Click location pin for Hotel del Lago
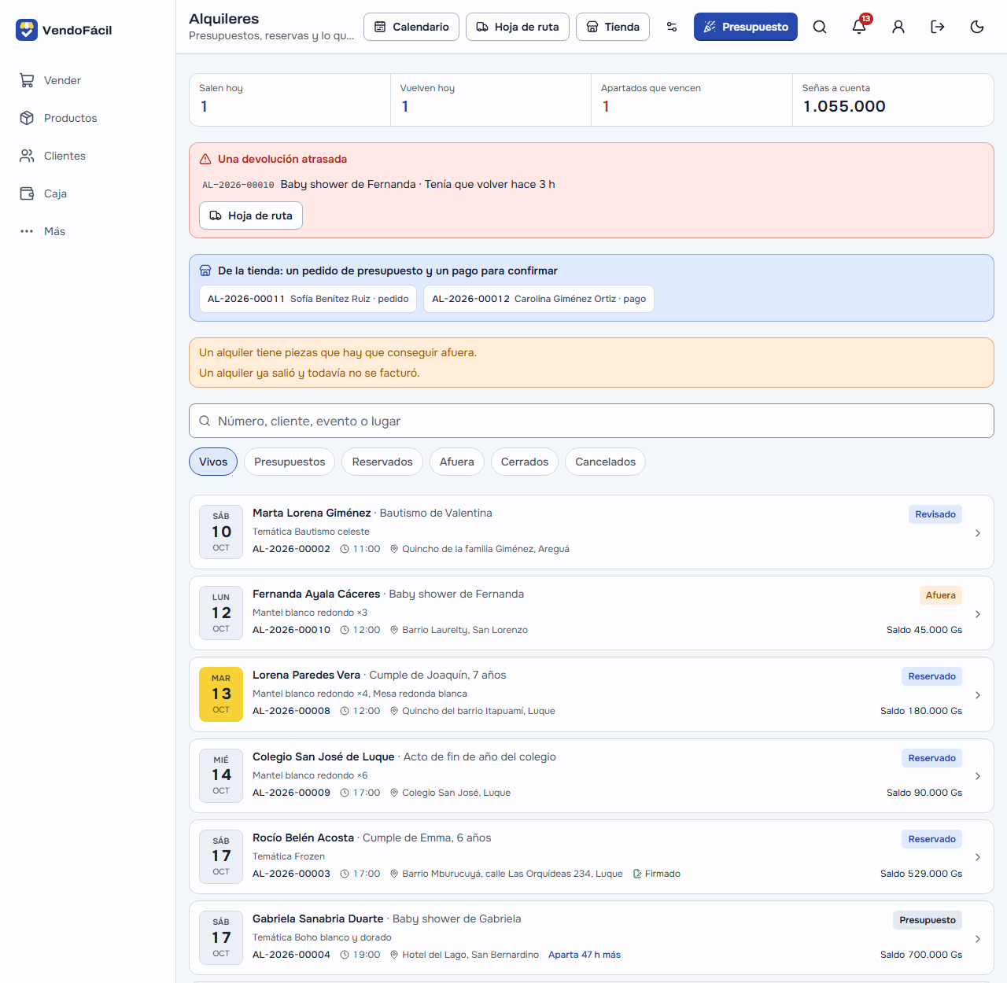Viewport: 1007px width, 983px height. coord(394,955)
